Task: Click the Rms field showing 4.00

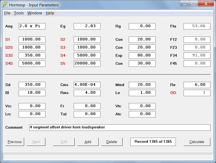Action: click(x=87, y=93)
